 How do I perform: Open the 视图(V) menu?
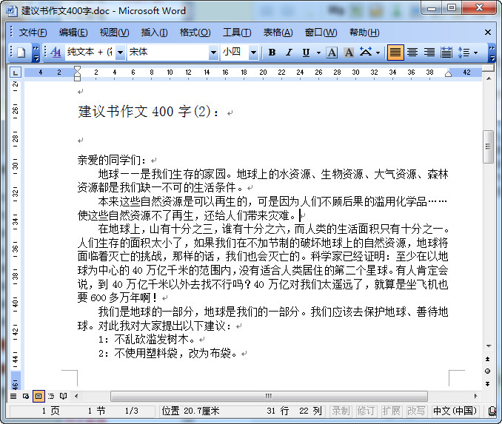tap(114, 33)
